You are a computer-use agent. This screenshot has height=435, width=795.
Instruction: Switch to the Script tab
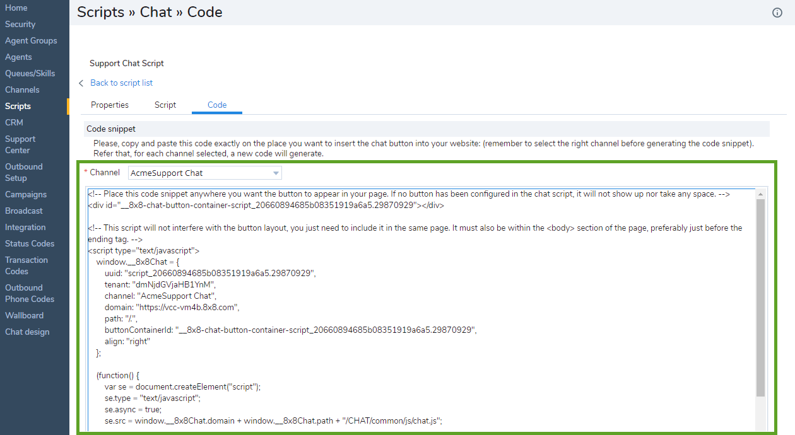tap(165, 105)
